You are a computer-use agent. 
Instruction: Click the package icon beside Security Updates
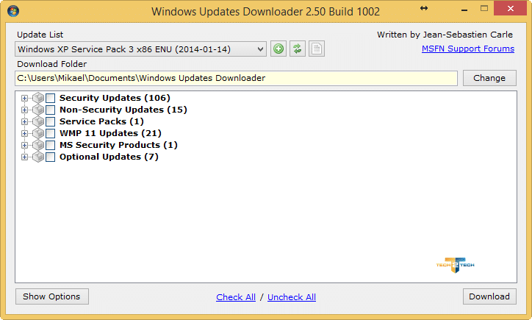(38, 98)
